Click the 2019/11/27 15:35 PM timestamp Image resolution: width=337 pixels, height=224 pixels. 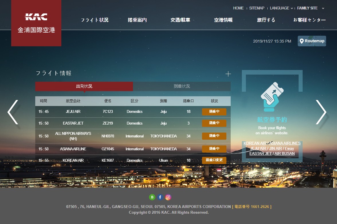(272, 41)
